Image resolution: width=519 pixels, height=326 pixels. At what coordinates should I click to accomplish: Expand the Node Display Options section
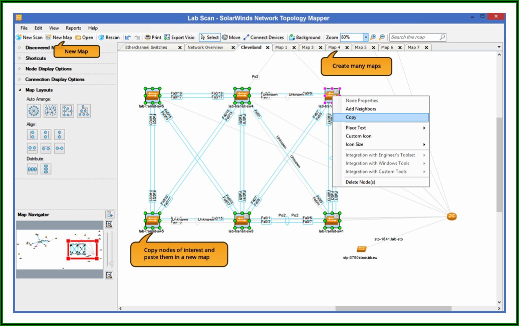[48, 69]
